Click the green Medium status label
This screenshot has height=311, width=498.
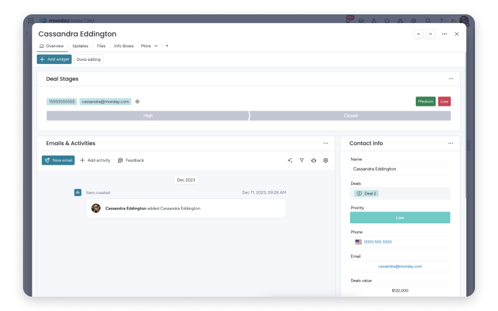point(426,101)
